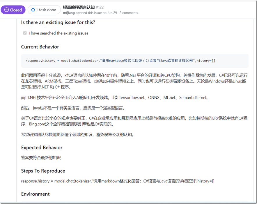
Task: Click the 'Environment' heading
Action: [x=36, y=194]
